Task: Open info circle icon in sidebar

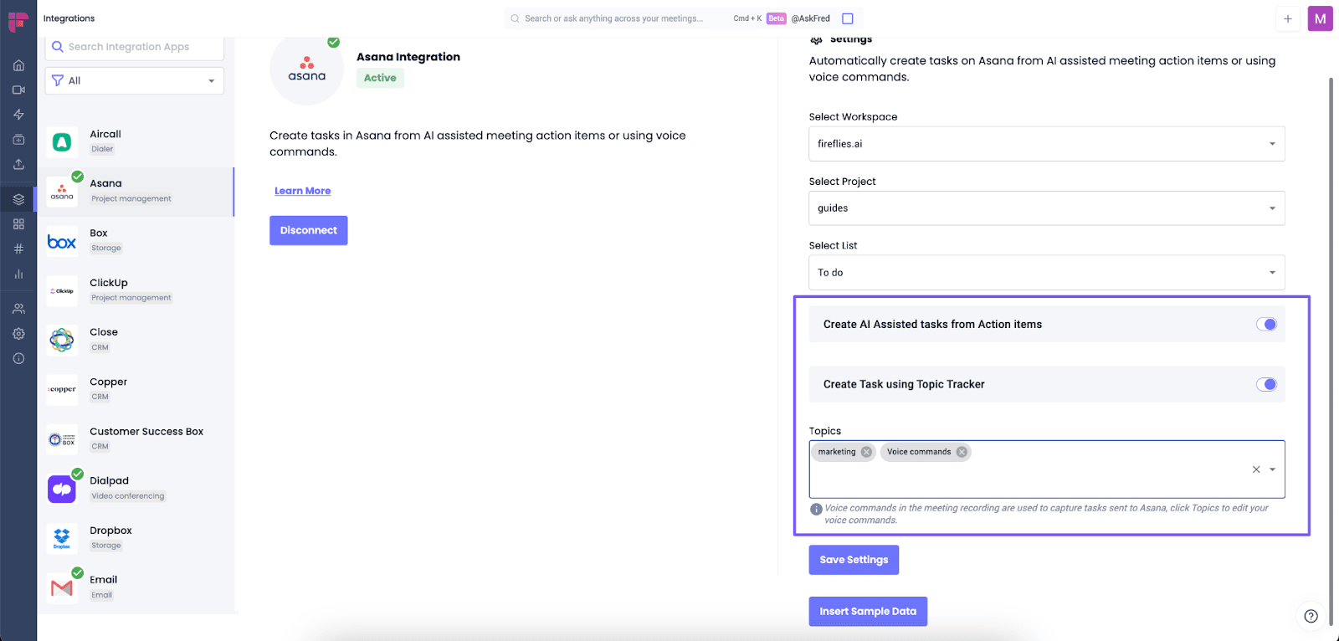Action: (18, 358)
